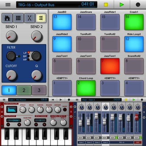Open the TRG-16 crossed-tools edit icon
The image size is (146, 146).
click(x=30, y=18)
